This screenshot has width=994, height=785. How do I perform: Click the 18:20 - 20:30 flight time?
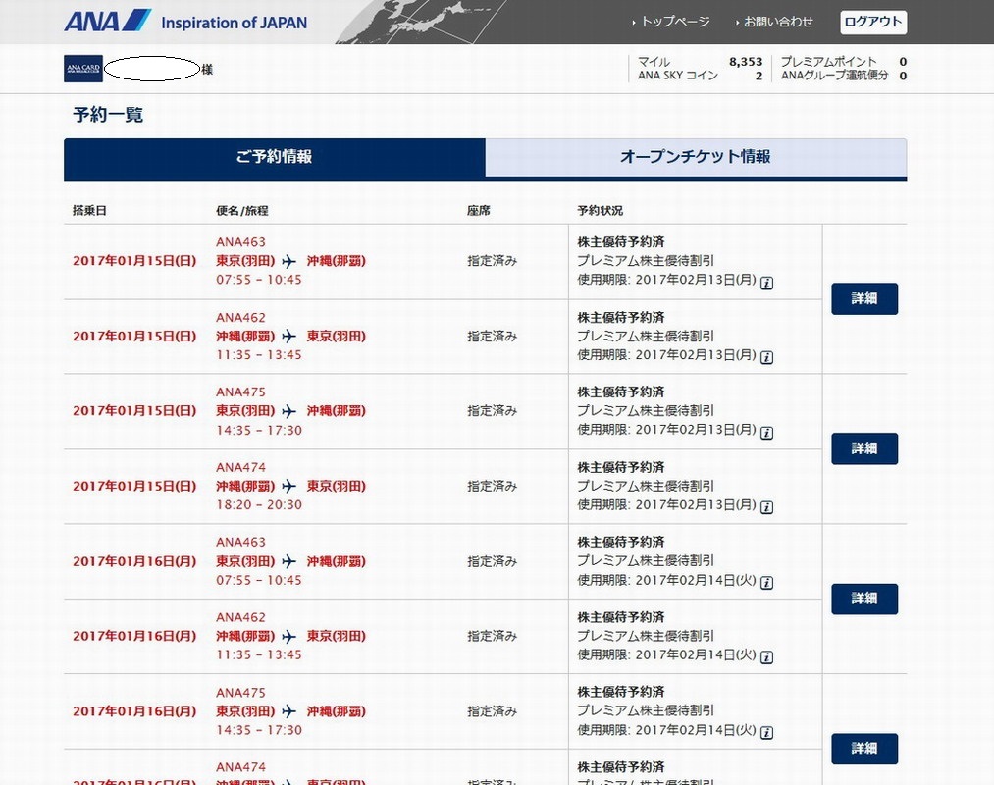259,504
